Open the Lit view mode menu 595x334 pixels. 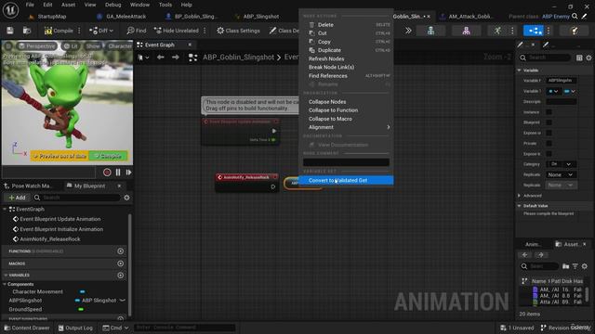pos(71,45)
